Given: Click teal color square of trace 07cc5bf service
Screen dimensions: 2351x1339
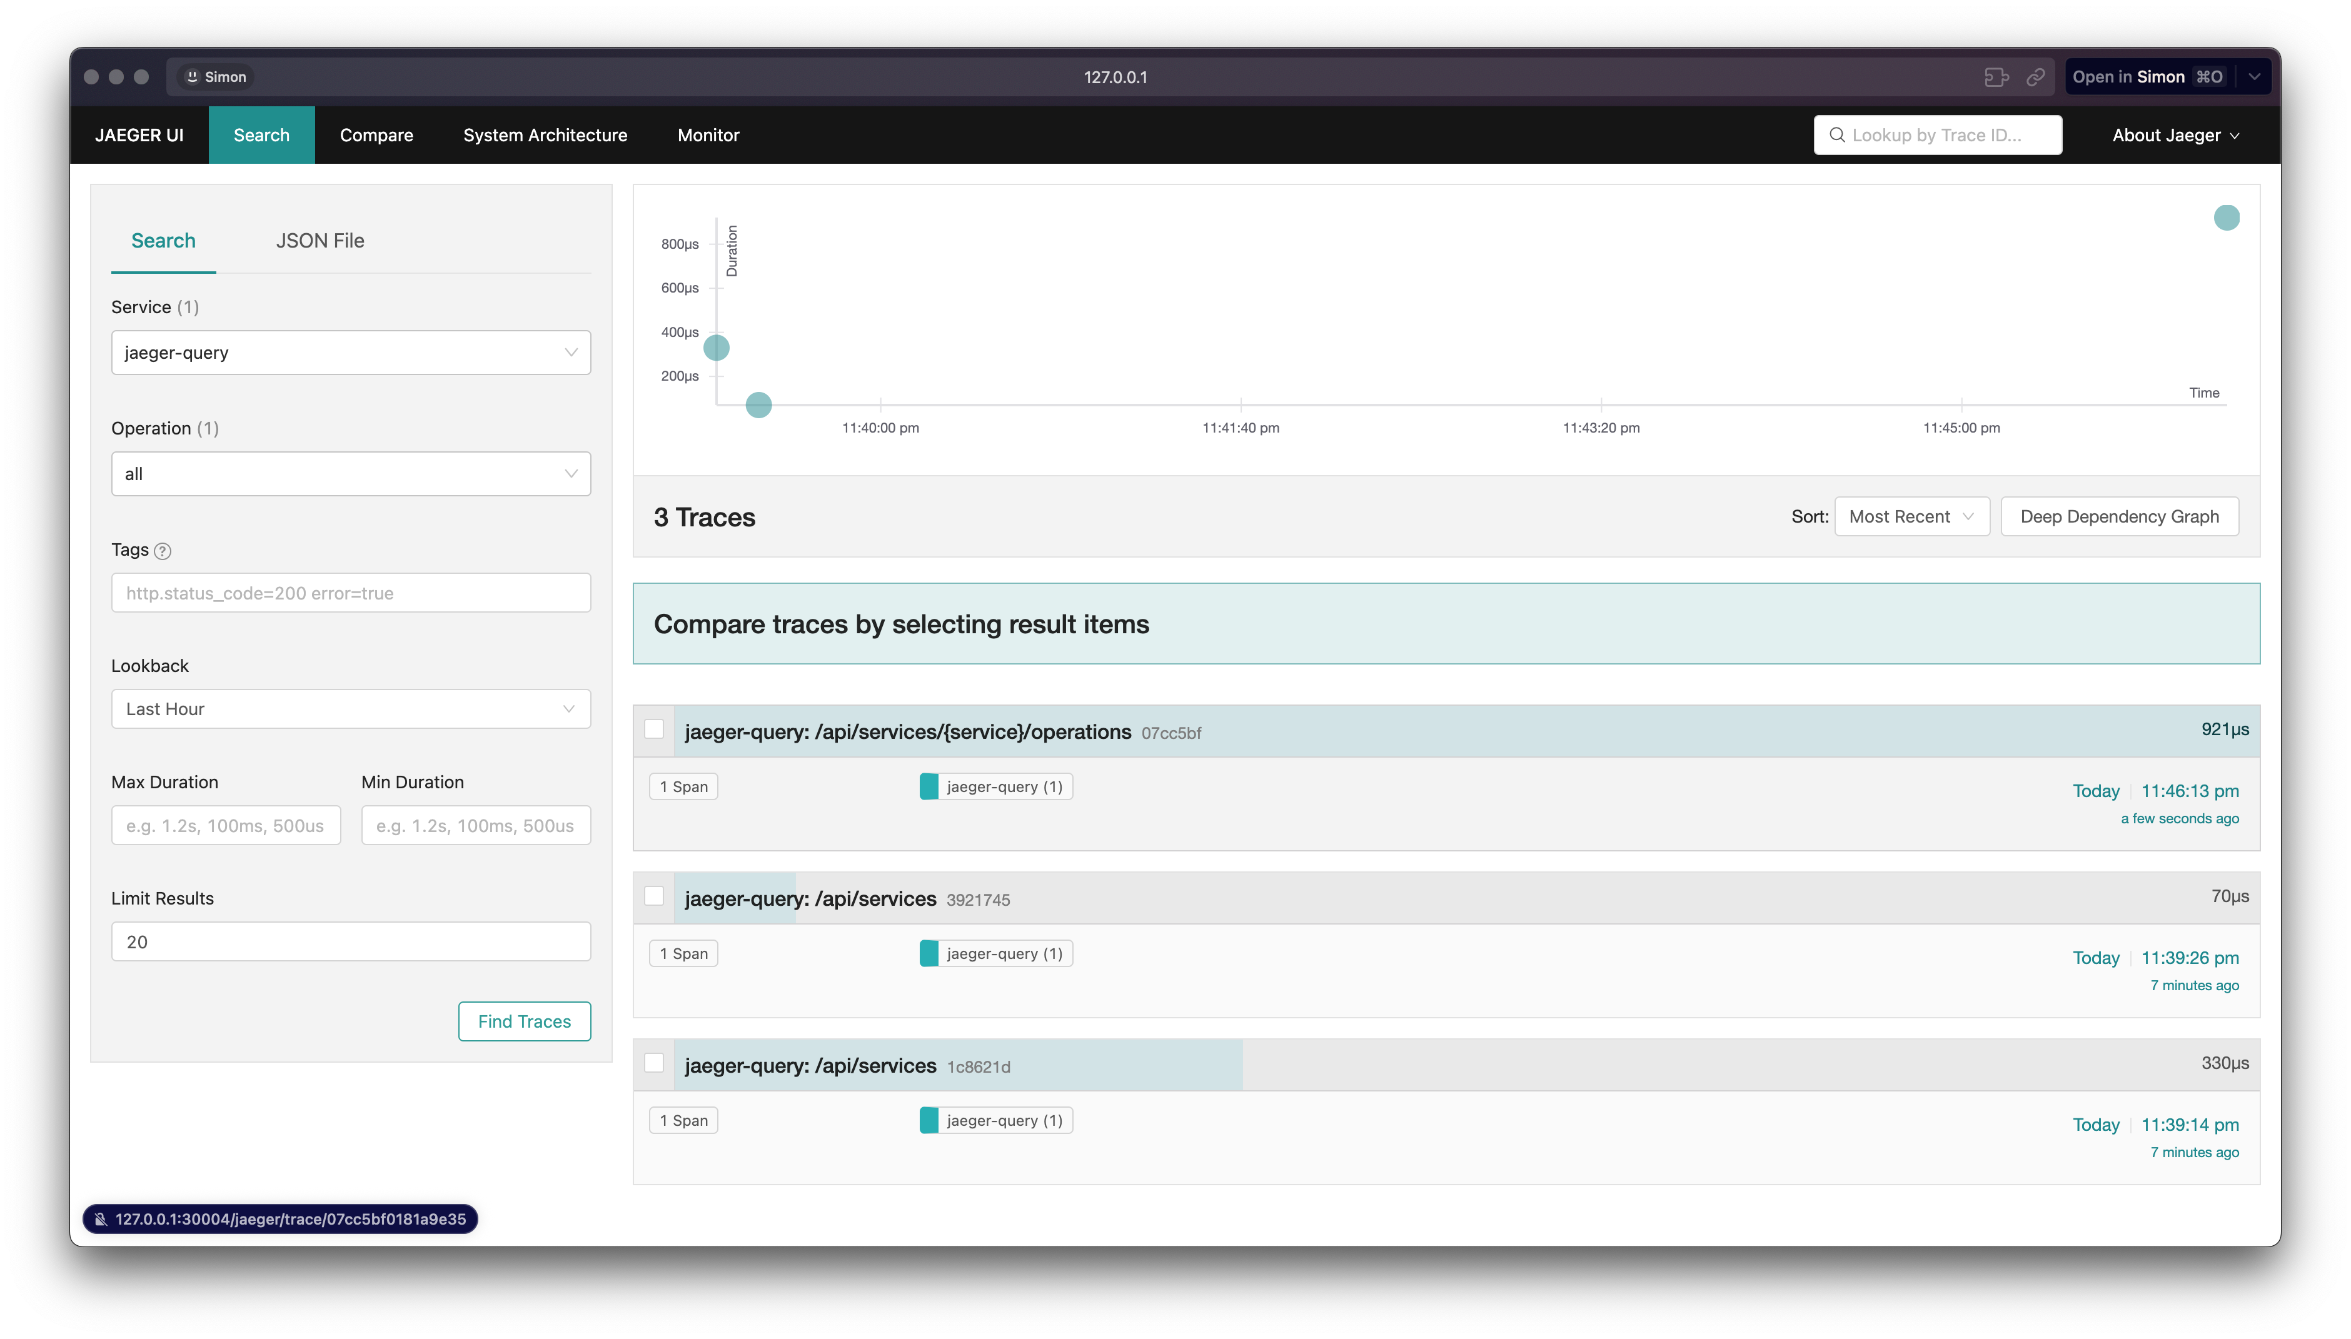Looking at the screenshot, I should coord(928,786).
